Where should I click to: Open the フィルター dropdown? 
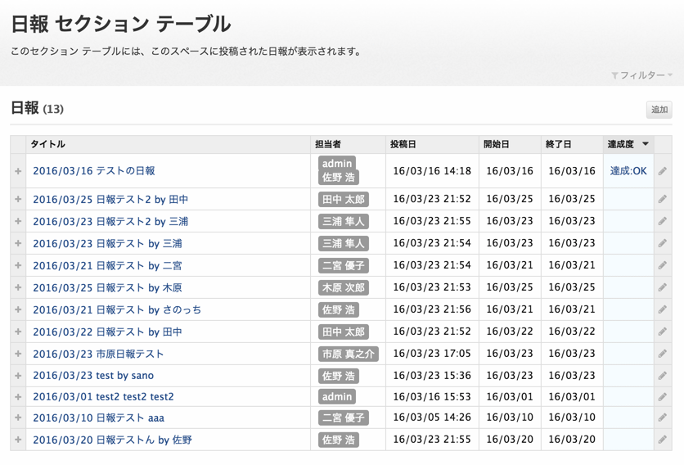[x=641, y=75]
